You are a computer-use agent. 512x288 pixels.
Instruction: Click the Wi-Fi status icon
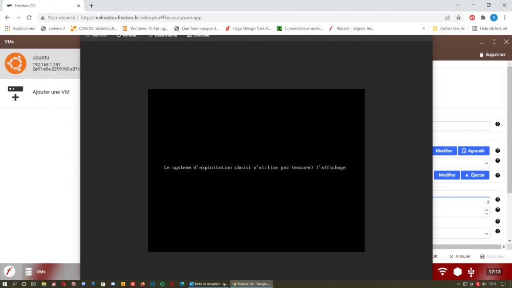click(x=443, y=272)
